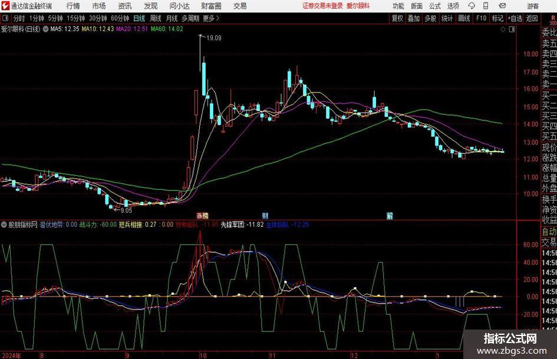Open the 问小达 menu
The height and width of the screenshot is (359, 557).
pyautogui.click(x=179, y=6)
